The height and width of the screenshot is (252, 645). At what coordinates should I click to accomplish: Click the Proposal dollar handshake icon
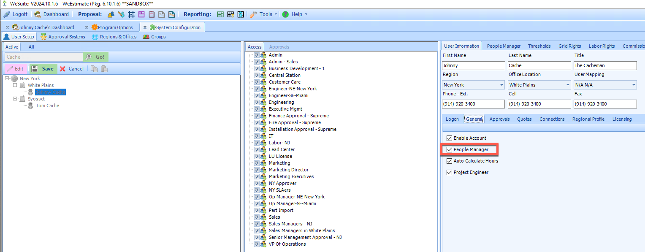point(121,14)
